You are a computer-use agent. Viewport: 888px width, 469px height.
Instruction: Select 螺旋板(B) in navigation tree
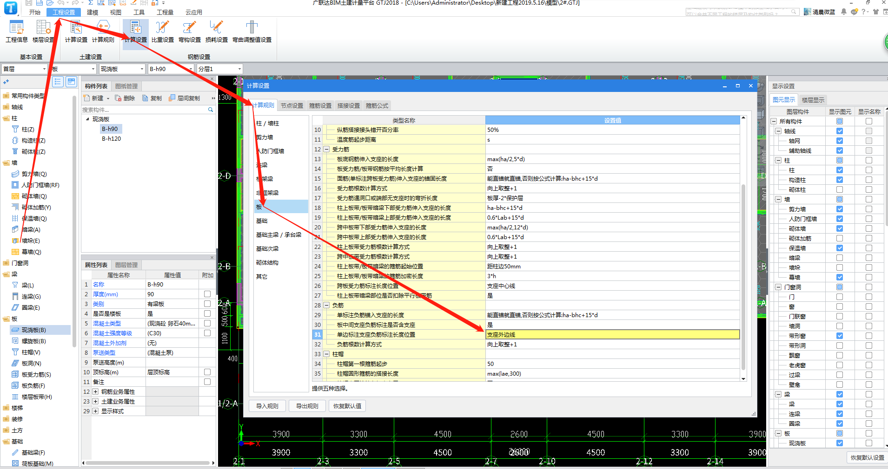point(34,341)
